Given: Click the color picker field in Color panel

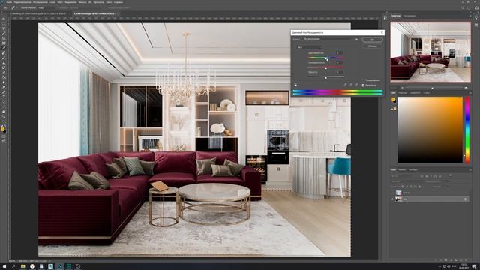Looking at the screenshot, I should (430, 130).
